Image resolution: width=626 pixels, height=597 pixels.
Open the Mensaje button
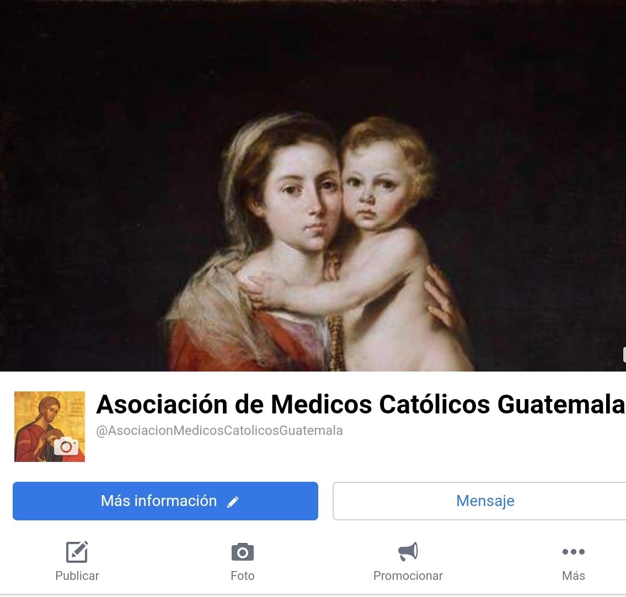[479, 501]
